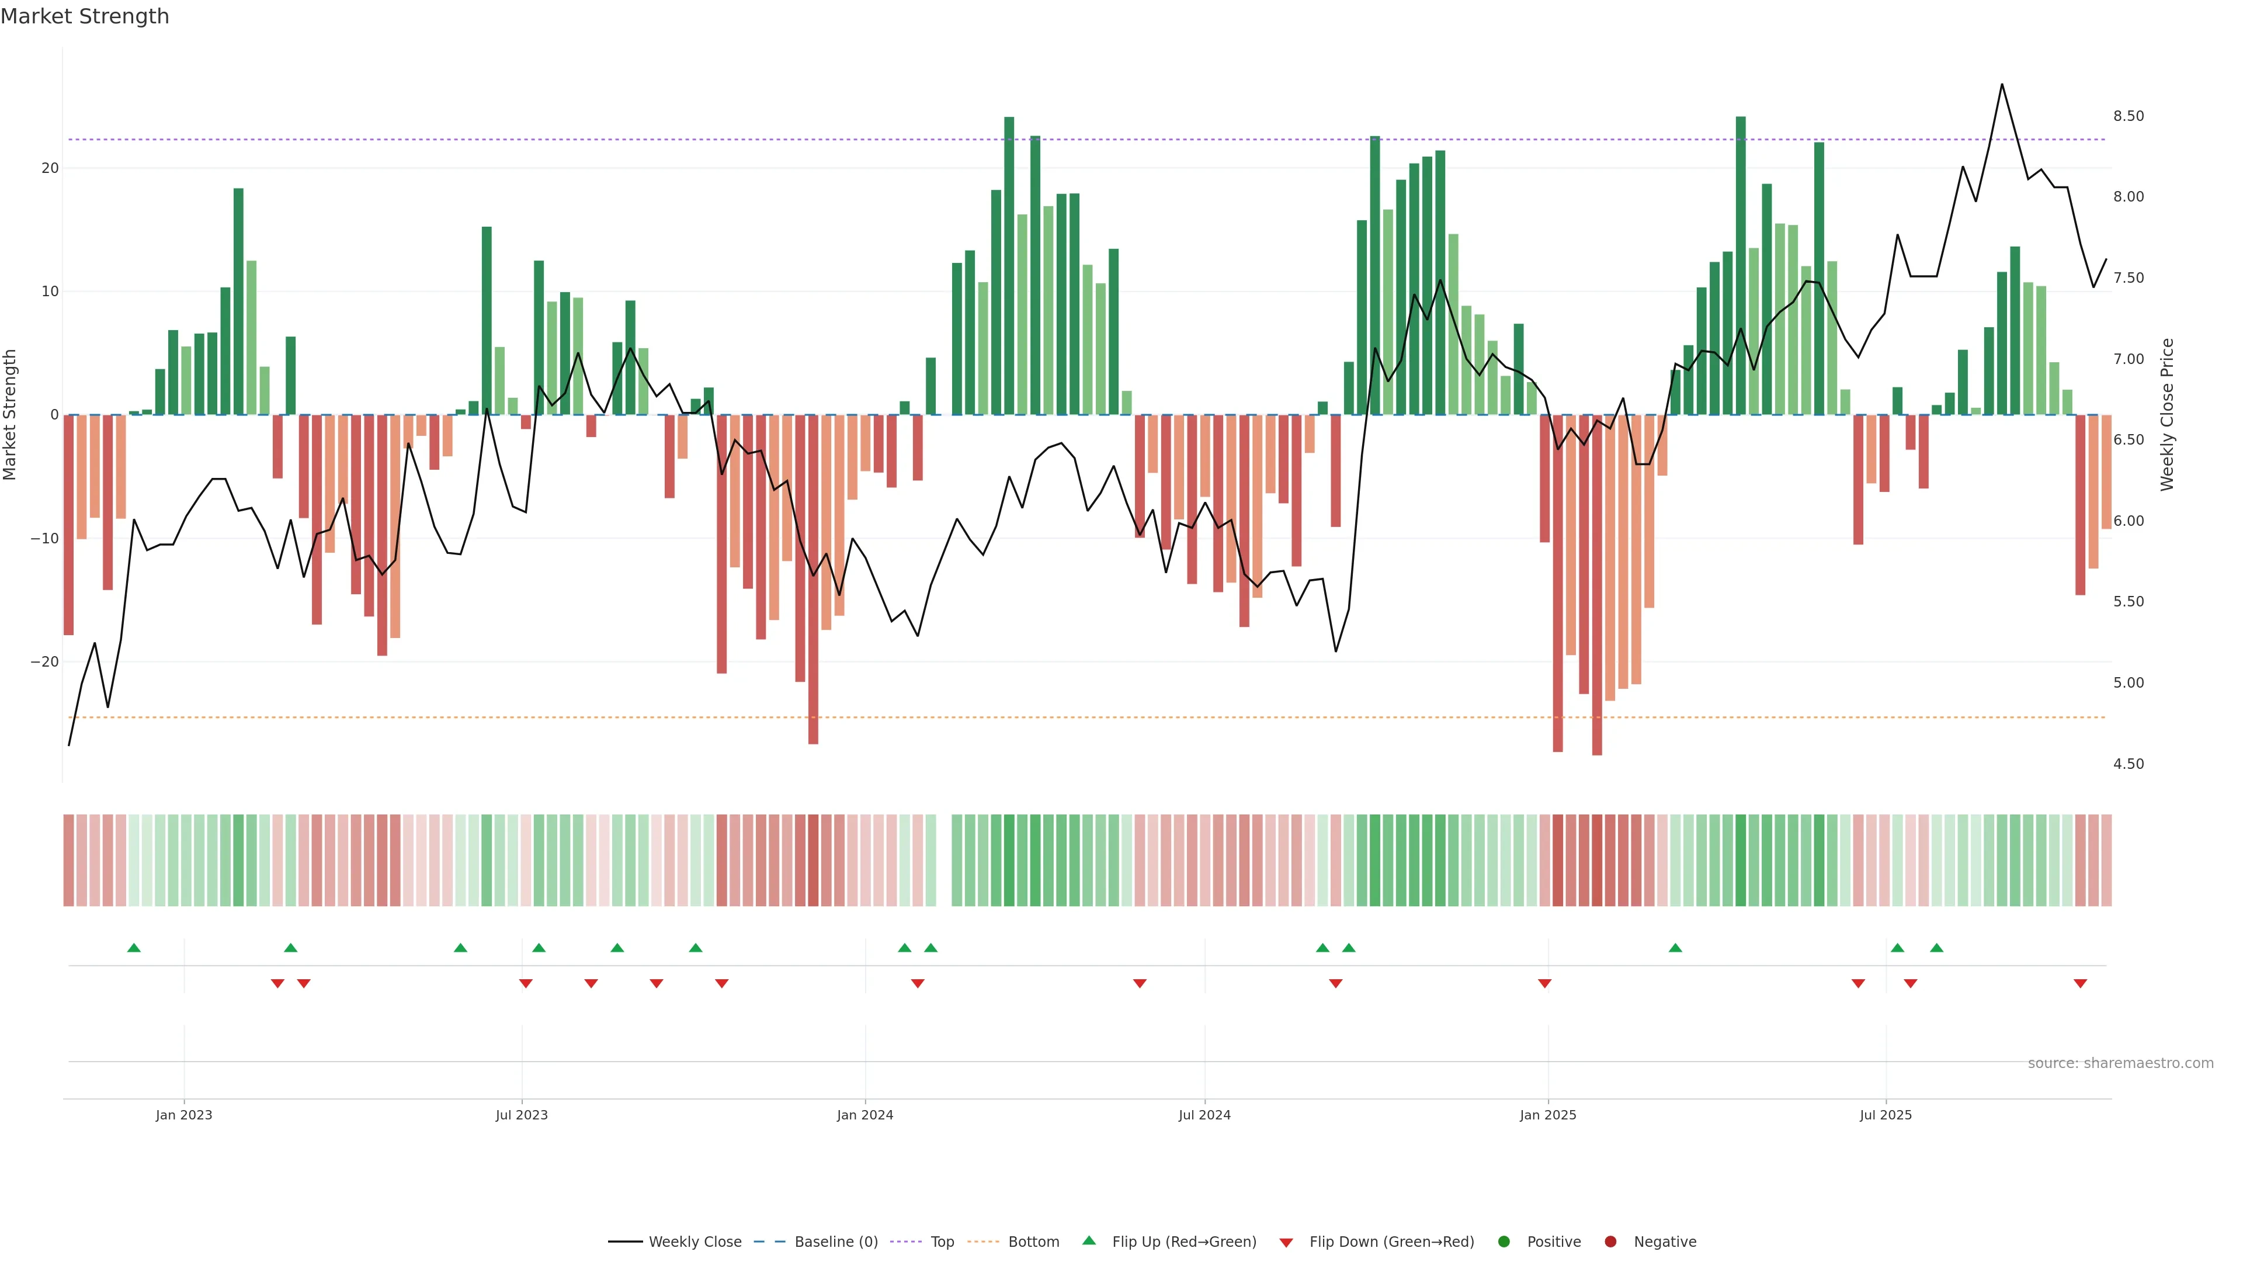Screen dimensions: 2243x1262
Task: Click the Weekly Close Price axis title
Action: pos(2167,415)
